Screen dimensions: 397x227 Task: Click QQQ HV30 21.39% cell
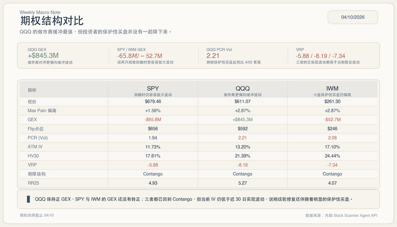click(243, 156)
